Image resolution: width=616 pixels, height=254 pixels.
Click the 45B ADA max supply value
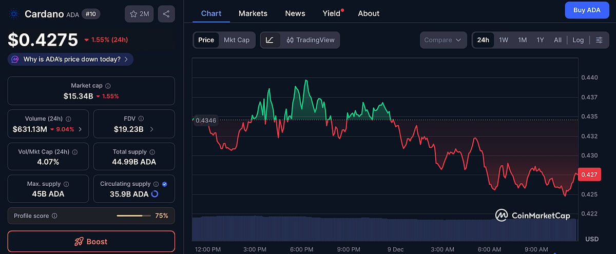click(48, 194)
